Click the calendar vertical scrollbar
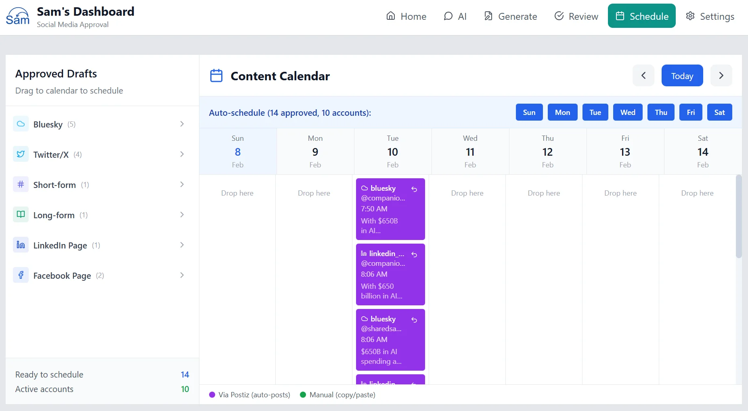This screenshot has width=748, height=411. (738, 218)
